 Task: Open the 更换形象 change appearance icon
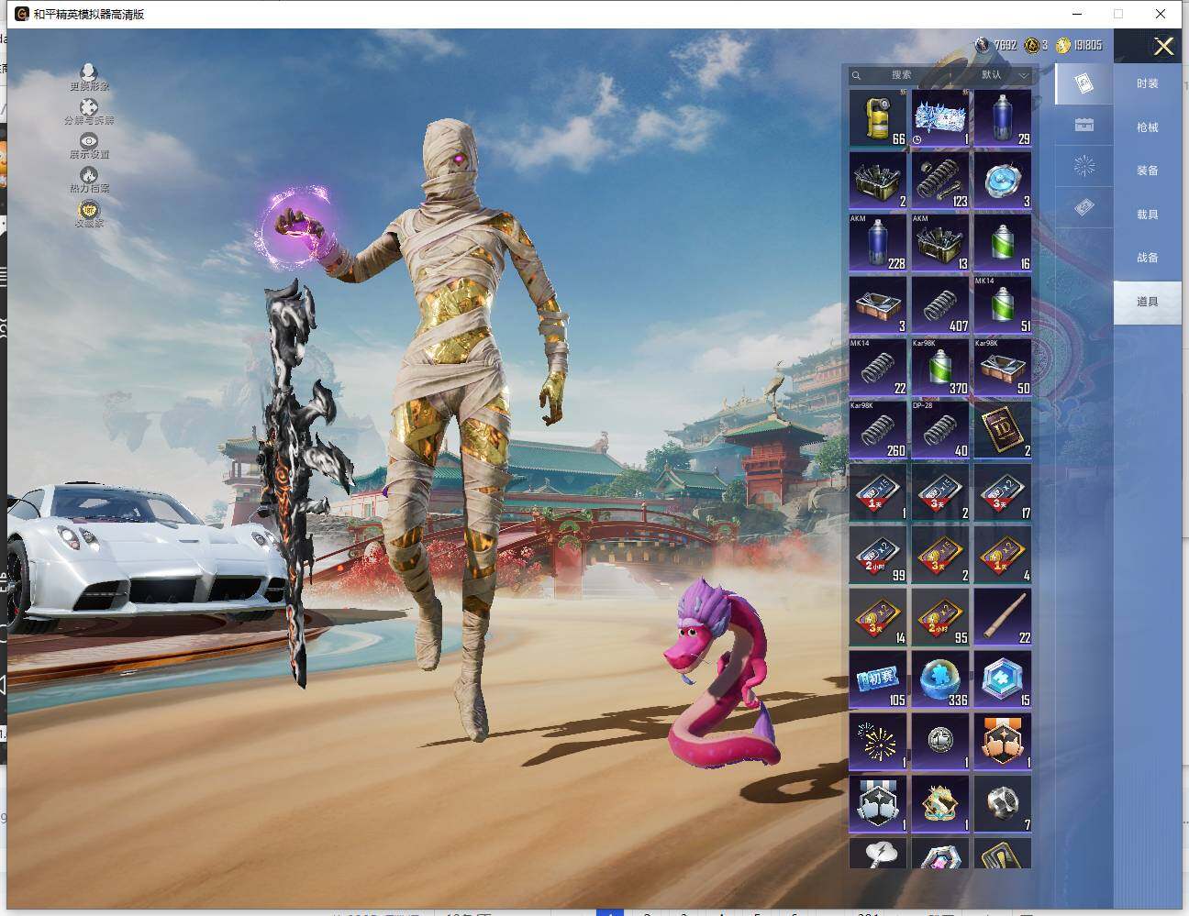(89, 77)
